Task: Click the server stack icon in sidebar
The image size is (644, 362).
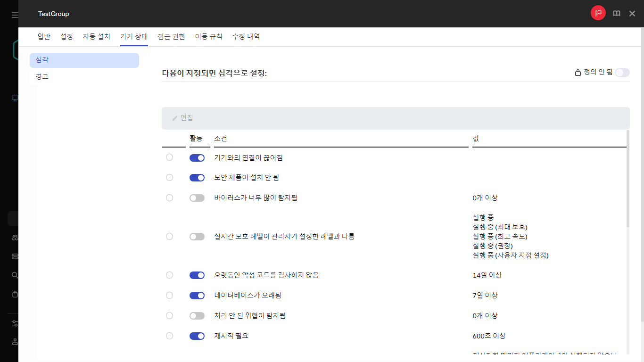Action: pyautogui.click(x=15, y=256)
